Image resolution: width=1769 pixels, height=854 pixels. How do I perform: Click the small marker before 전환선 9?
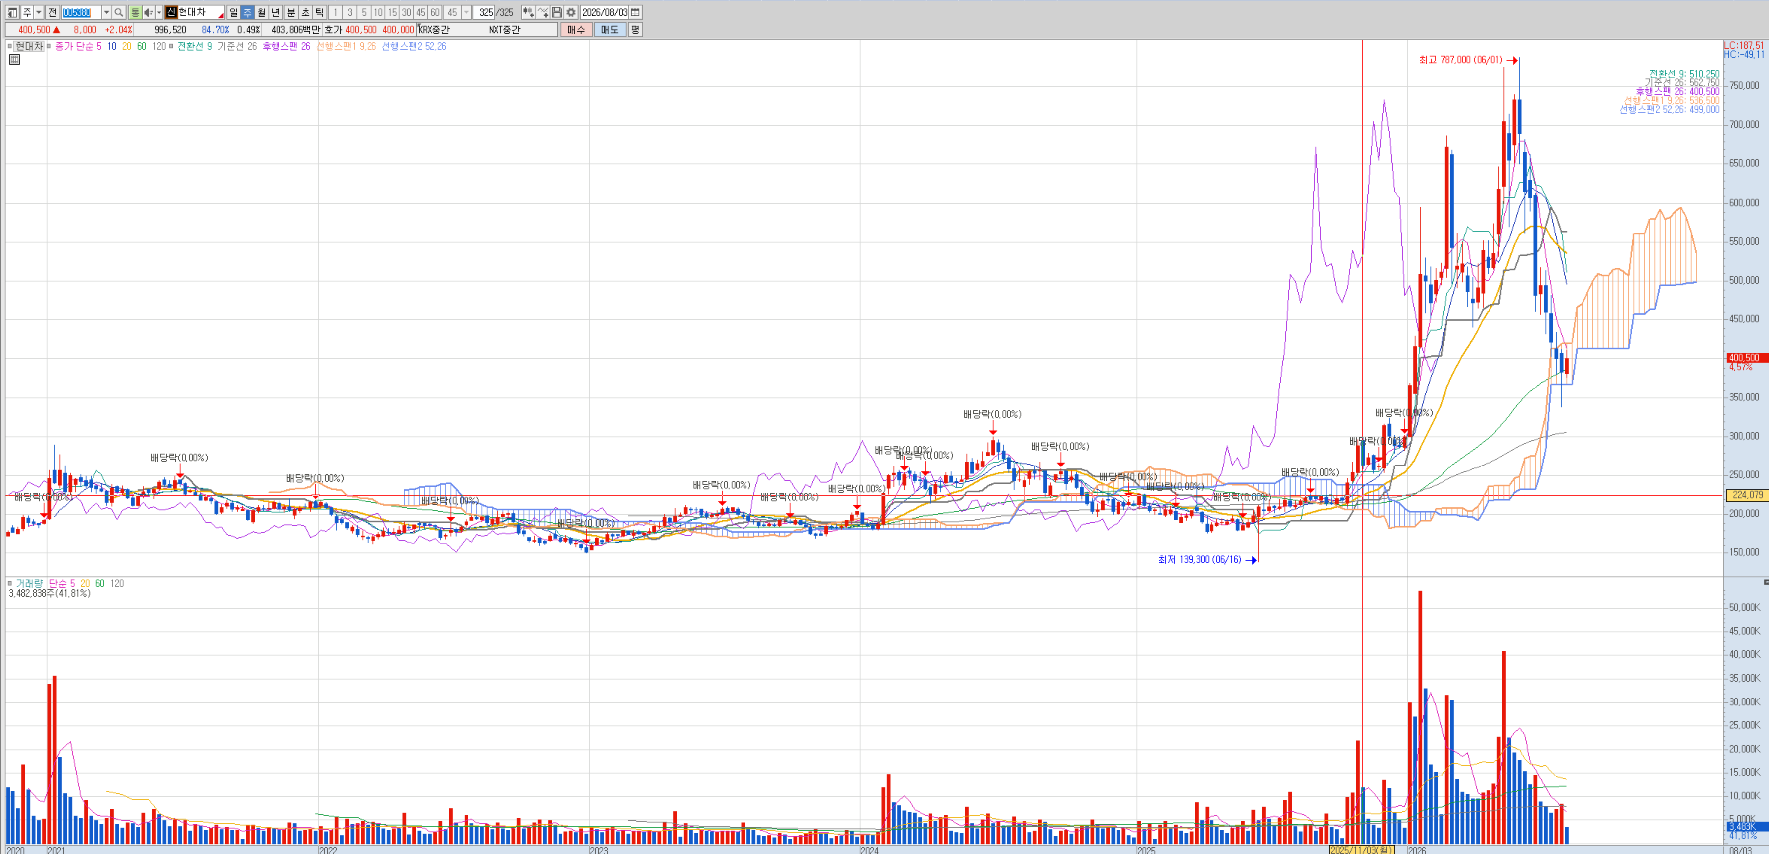pyautogui.click(x=171, y=46)
